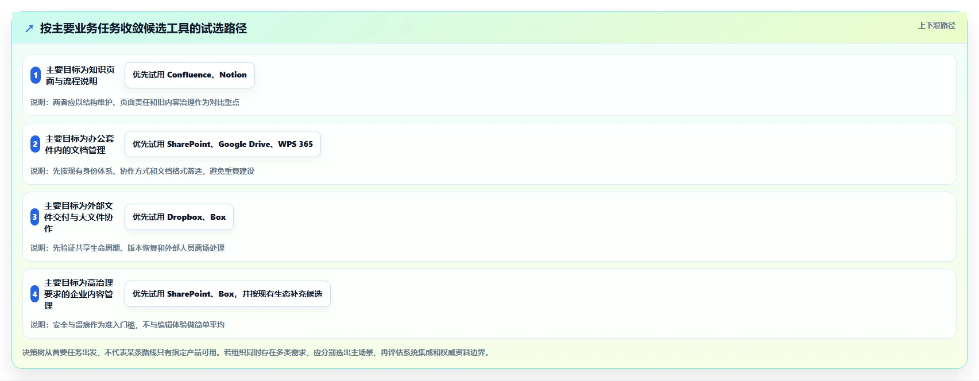
Task: Click step number badge 2
Action: 35,144
